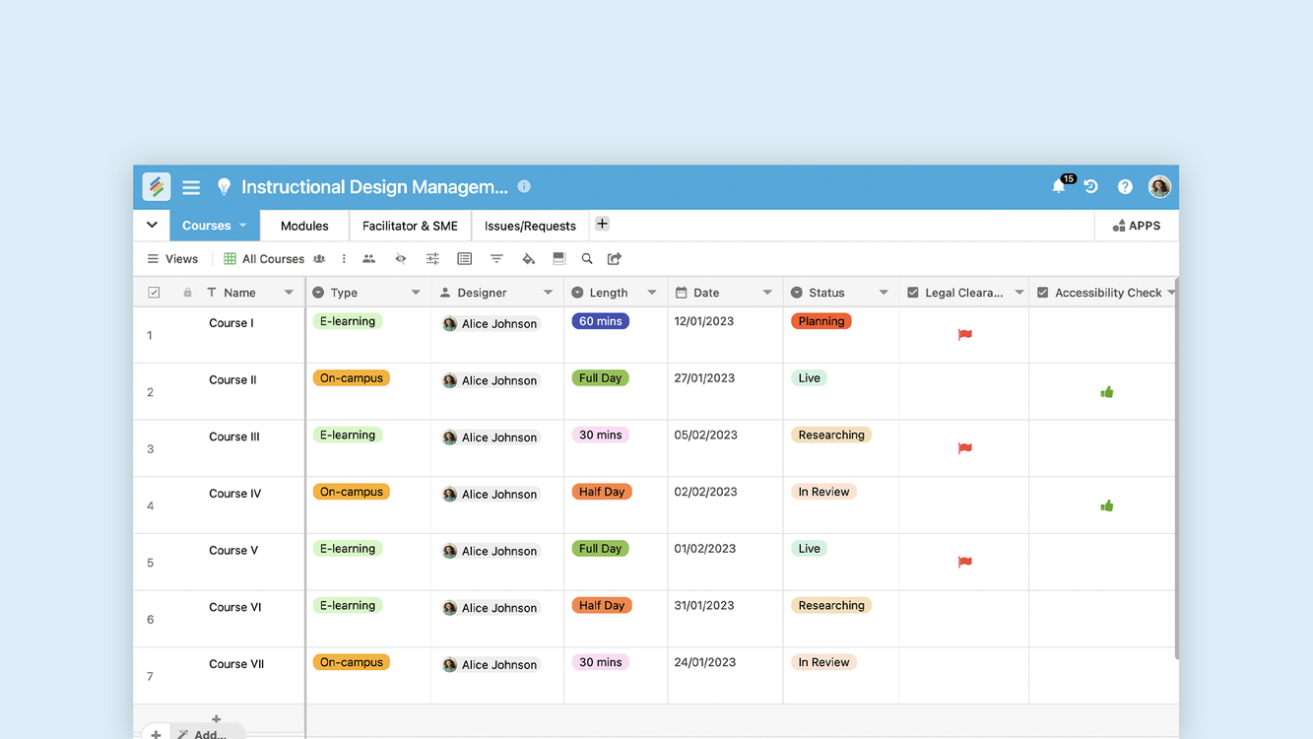Toggle the select-all rows checkbox

154,293
